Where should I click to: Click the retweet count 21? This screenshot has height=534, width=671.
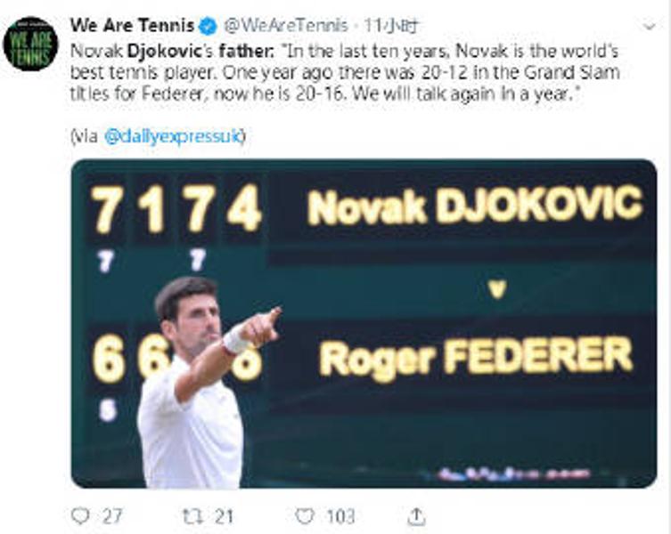(223, 515)
